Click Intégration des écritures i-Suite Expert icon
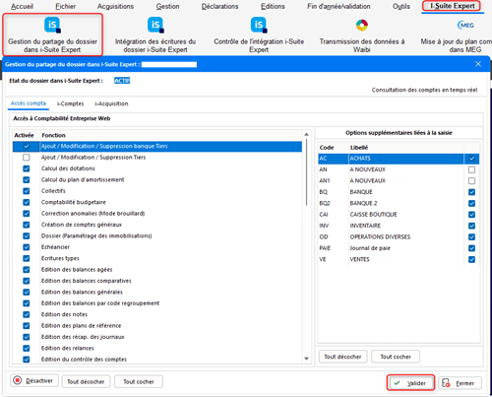This screenshot has height=397, width=492. point(155,25)
